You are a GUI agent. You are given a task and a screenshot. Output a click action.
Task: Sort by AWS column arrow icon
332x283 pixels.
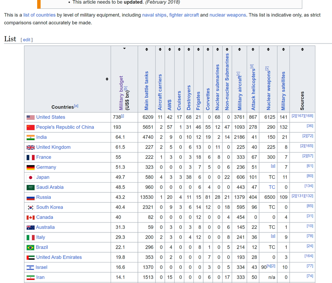tap(170, 50)
